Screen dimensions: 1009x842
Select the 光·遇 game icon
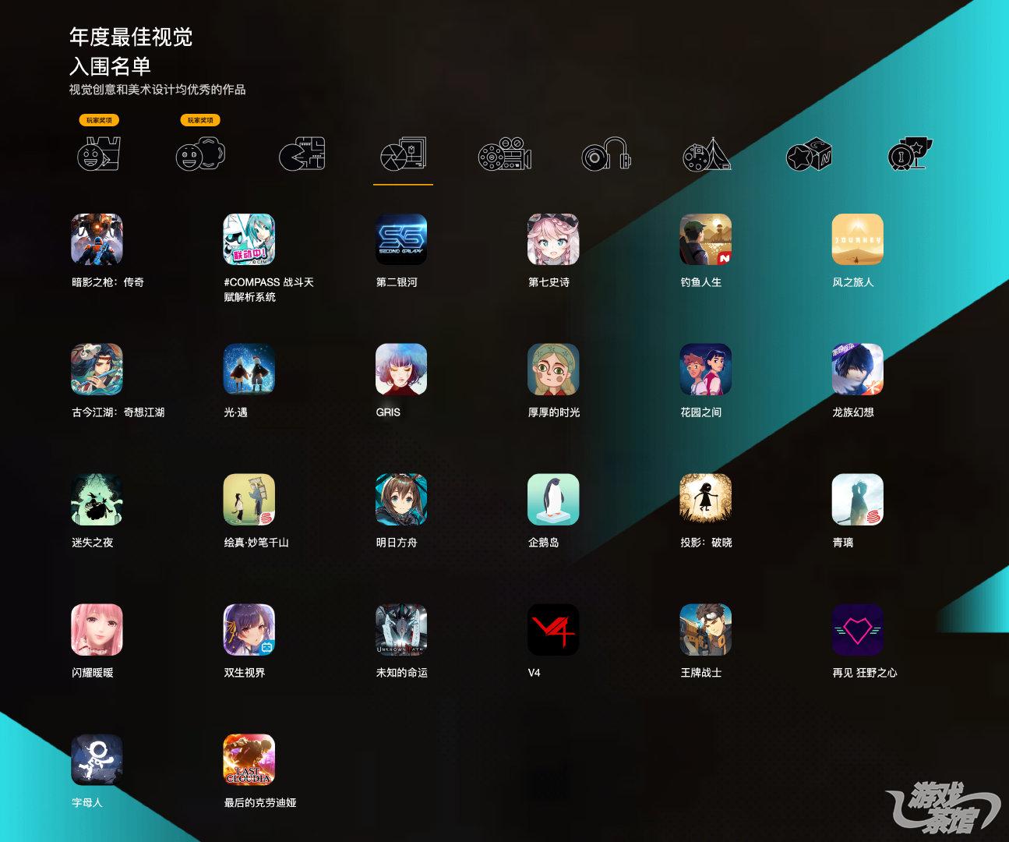tap(249, 370)
